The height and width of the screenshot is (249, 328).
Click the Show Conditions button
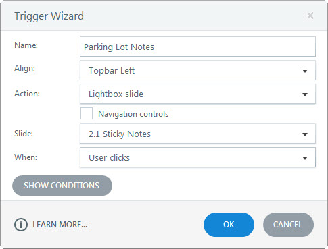62,186
